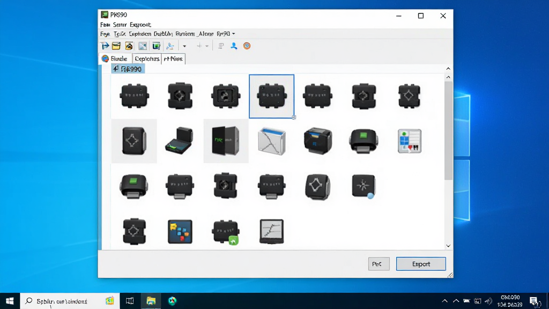Click the taskbar search box
This screenshot has height=309, width=549.
[x=70, y=301]
